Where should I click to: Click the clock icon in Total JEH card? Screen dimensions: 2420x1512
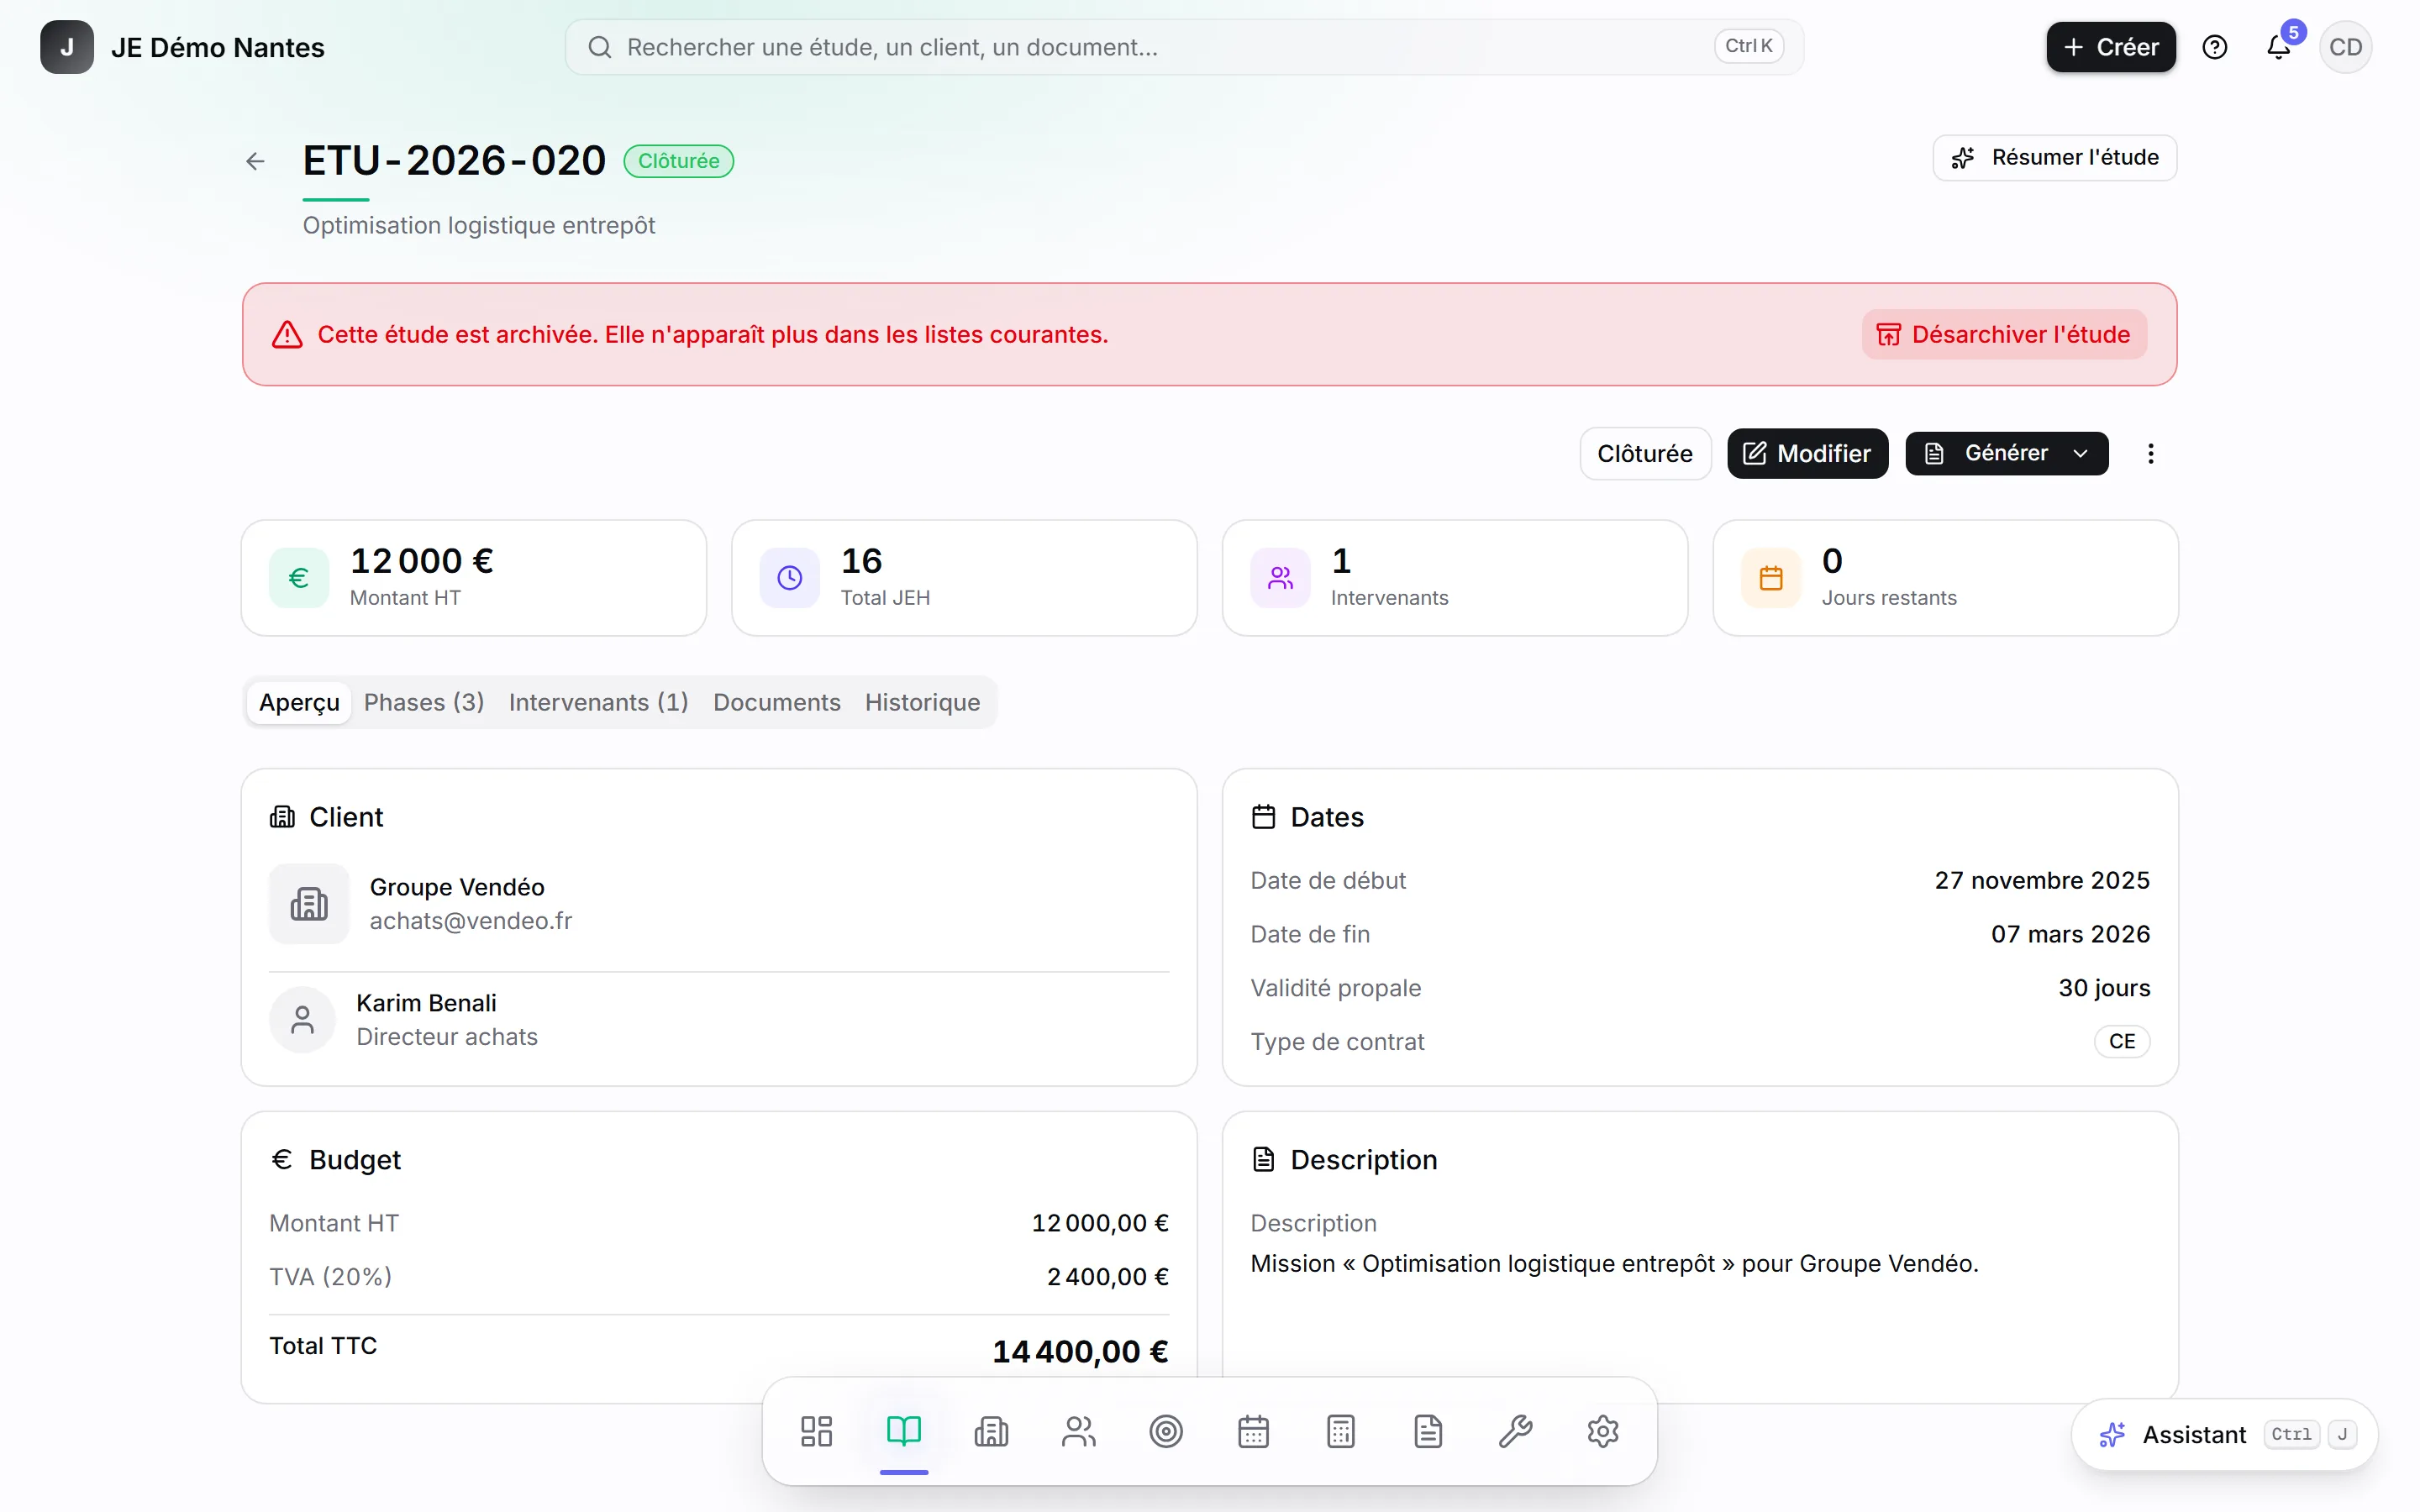789,578
